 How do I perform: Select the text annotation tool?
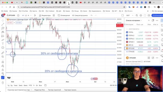click(x=3, y=44)
